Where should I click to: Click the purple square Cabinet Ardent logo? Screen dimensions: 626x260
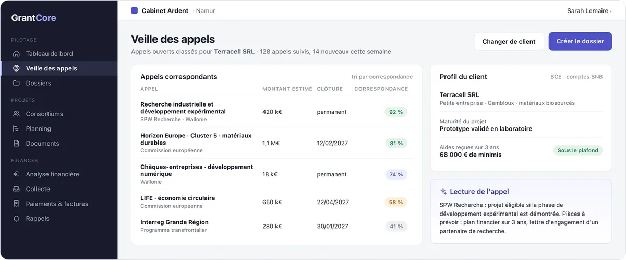point(135,10)
